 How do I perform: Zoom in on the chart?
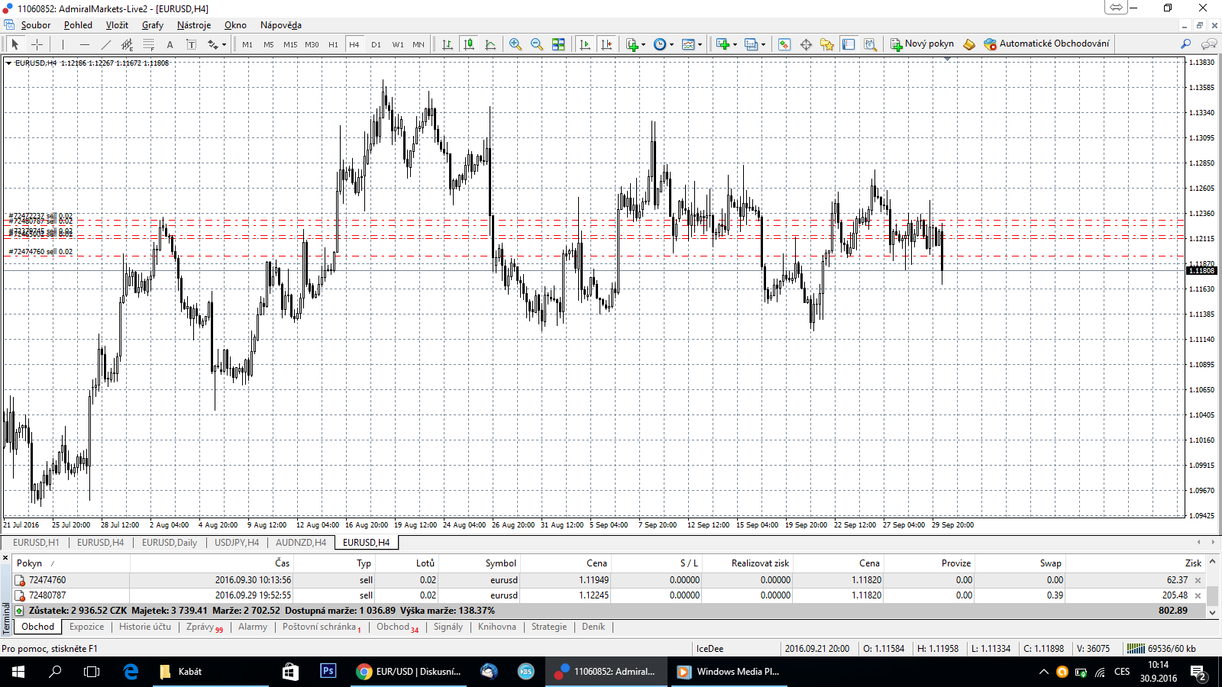pos(516,44)
